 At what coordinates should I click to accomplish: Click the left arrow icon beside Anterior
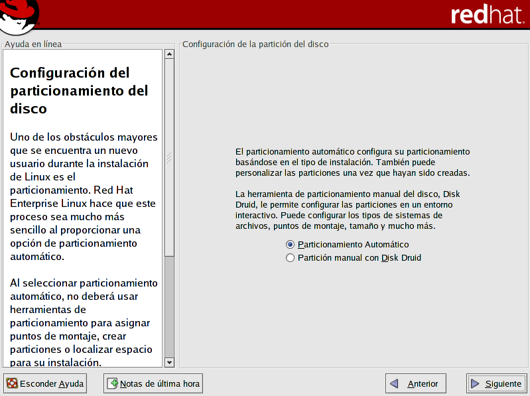(395, 383)
